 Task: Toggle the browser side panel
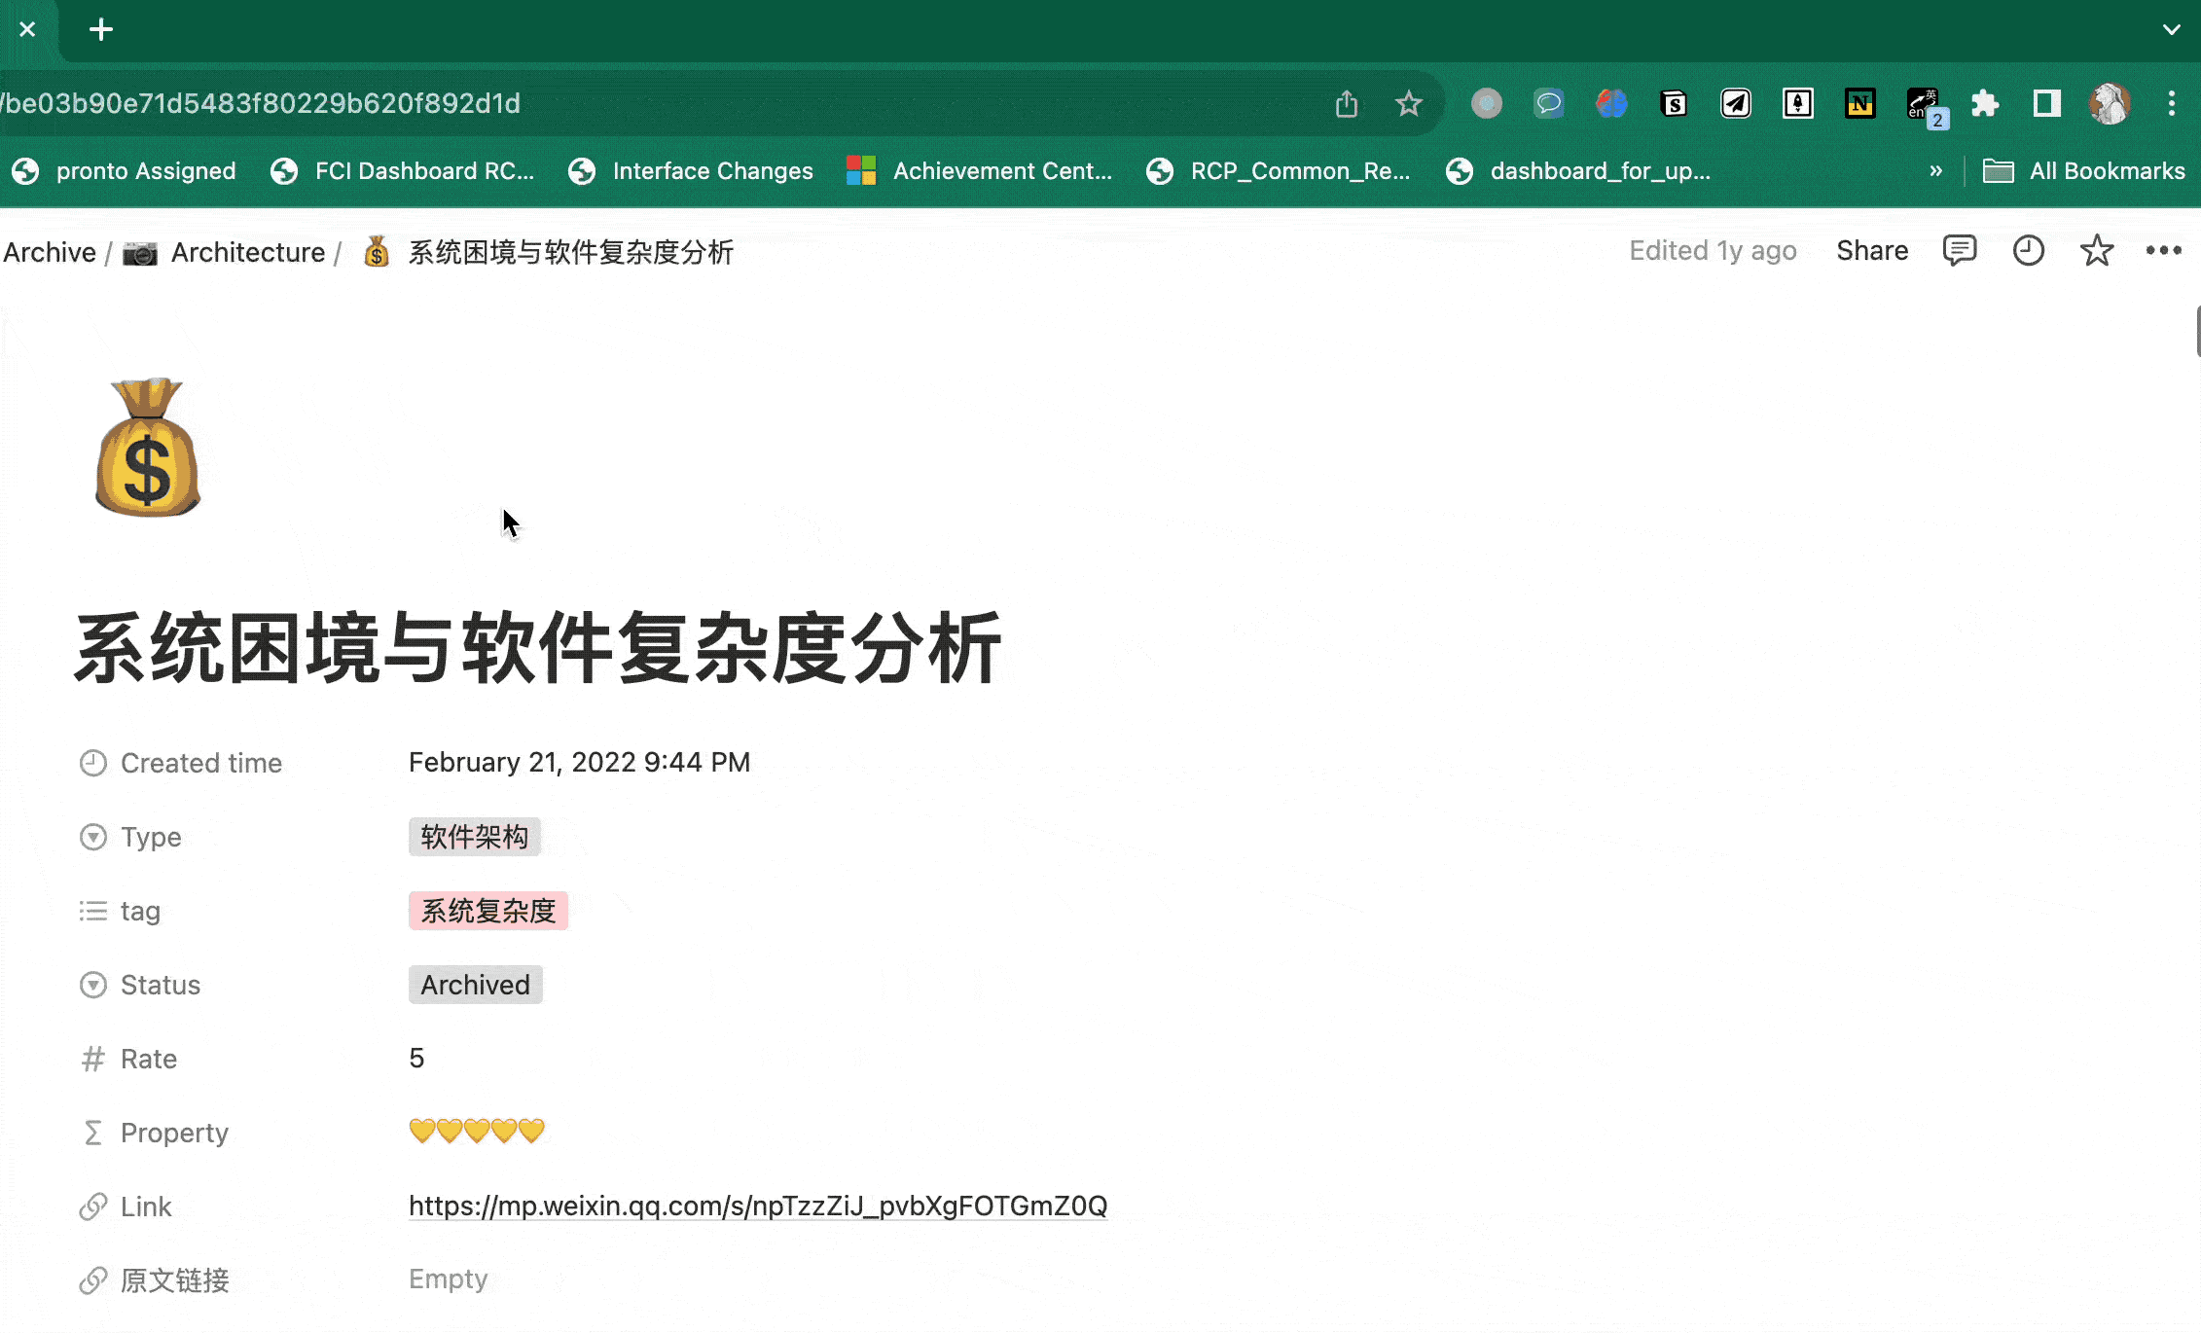click(2046, 103)
